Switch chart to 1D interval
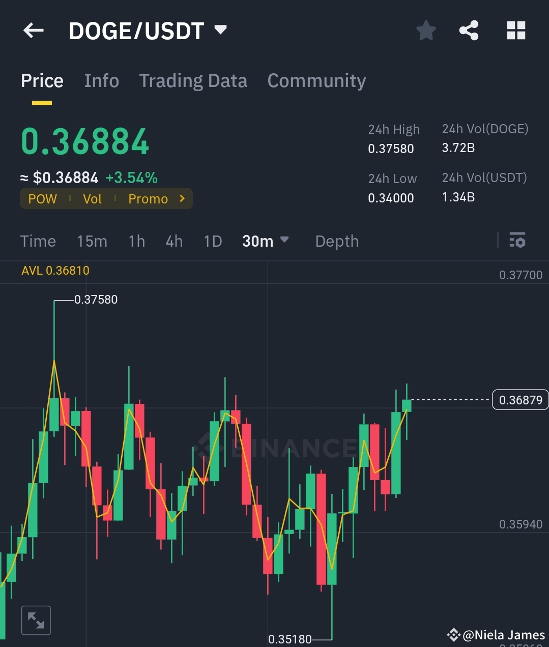The width and height of the screenshot is (549, 647). click(213, 241)
